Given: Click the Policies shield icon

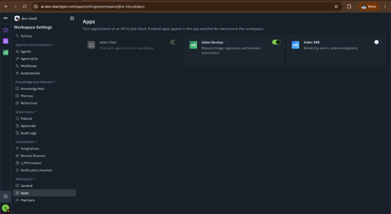Looking at the screenshot, I should 17,119.
